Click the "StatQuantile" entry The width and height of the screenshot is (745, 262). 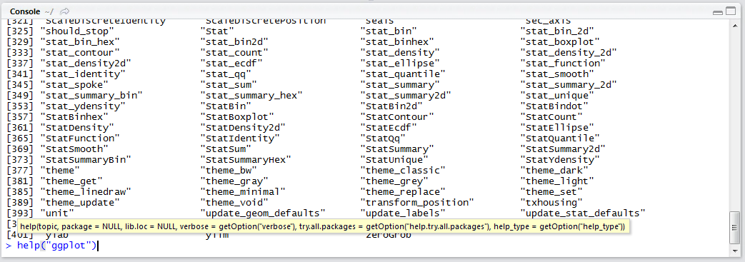tap(560, 138)
